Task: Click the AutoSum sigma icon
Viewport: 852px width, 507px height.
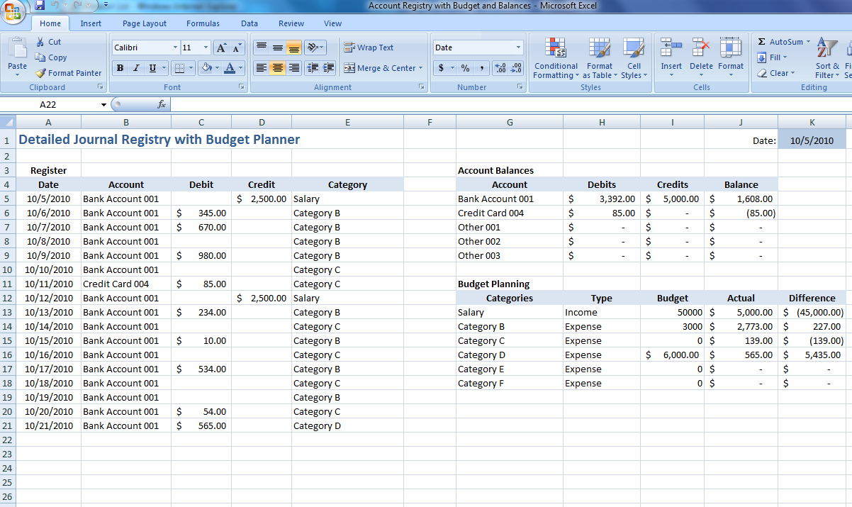Action: pos(762,42)
